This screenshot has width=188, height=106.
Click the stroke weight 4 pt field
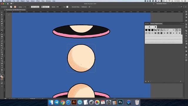click(26, 7)
